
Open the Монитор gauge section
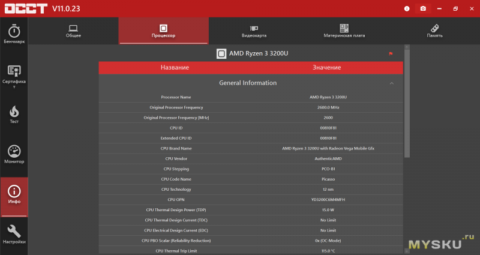[x=14, y=155]
